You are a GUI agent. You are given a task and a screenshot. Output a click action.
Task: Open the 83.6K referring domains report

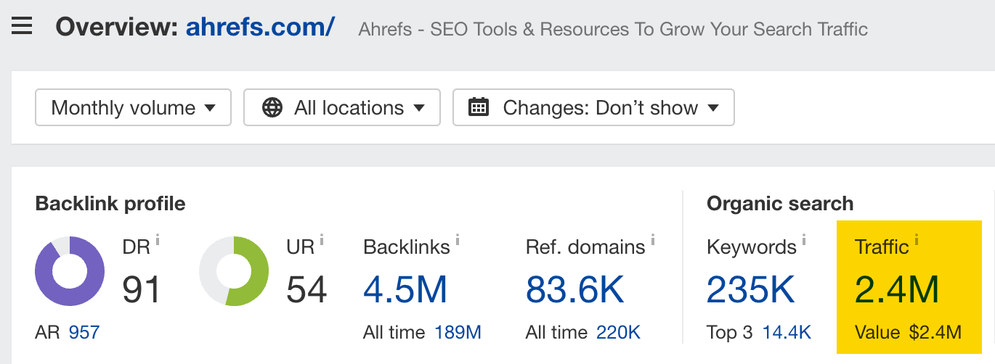[575, 290]
